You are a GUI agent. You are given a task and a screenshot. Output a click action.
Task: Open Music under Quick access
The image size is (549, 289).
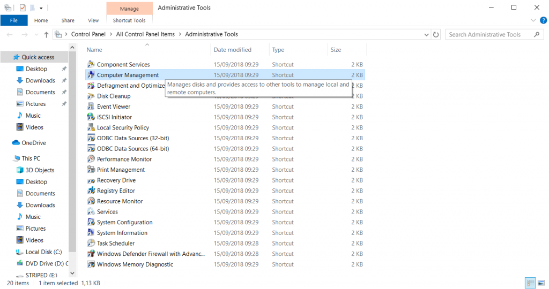[29, 116]
